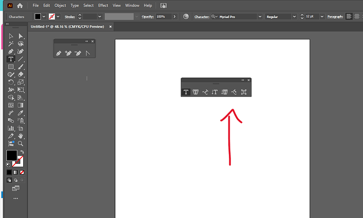The width and height of the screenshot is (363, 218).
Task: Select the Curvature tool
Action: 21,51
